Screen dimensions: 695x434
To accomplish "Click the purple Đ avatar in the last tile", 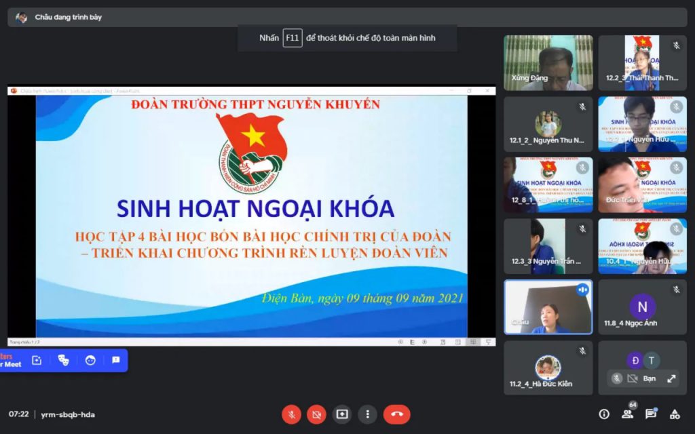I will [635, 361].
